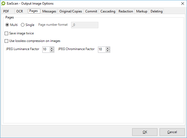Screen dimensions: 187x138
Task: Click the EzeScan app icon in title bar
Action: pos(4,4)
